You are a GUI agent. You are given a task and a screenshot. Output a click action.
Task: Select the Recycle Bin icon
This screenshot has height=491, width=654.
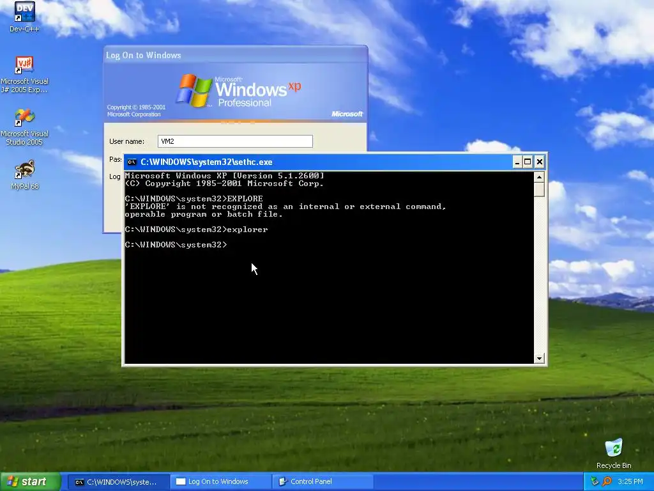(x=614, y=453)
